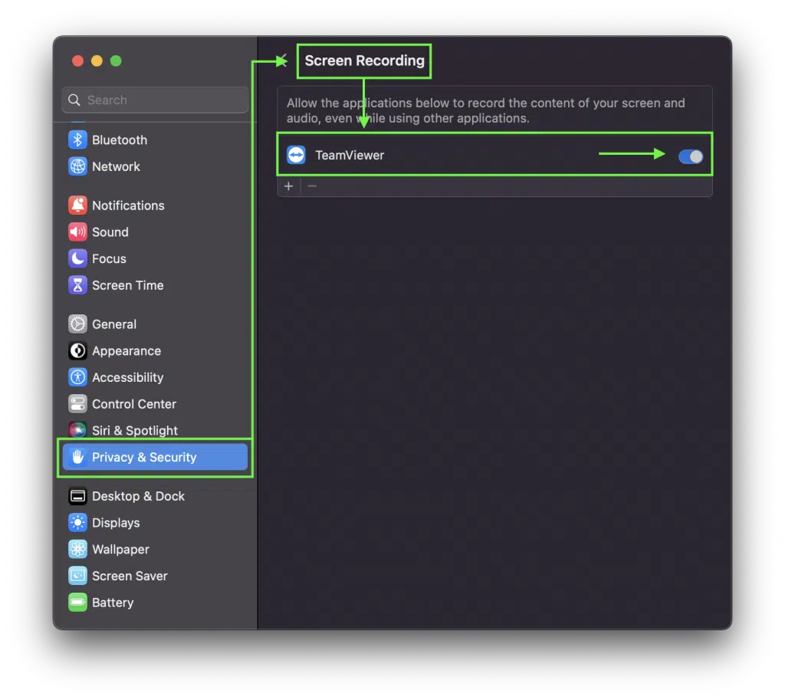The image size is (785, 700).
Task: Open Siri & Spotlight settings pane
Action: coord(135,430)
